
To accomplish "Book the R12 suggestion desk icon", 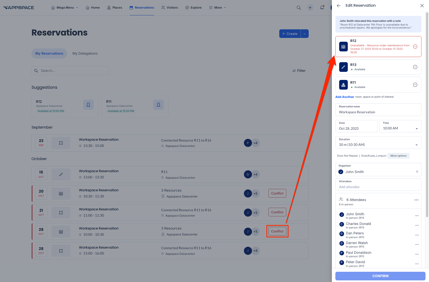I will pos(88,105).
